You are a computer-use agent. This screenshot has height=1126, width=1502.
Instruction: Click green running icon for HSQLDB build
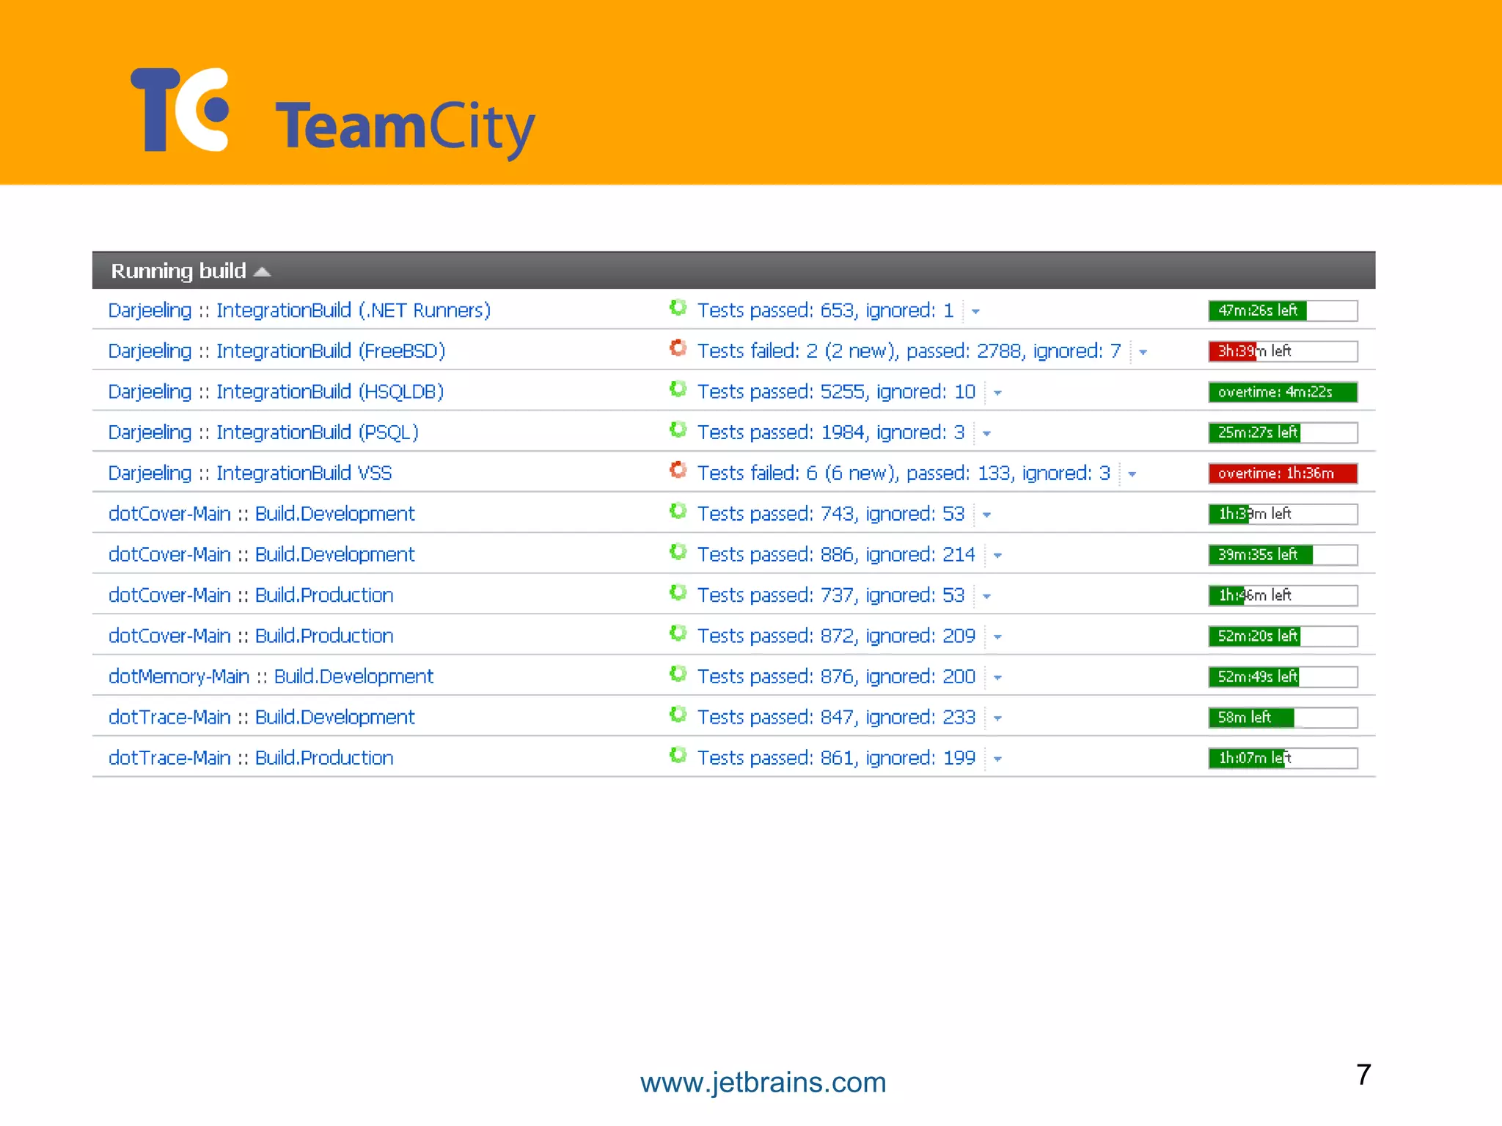pos(678,390)
